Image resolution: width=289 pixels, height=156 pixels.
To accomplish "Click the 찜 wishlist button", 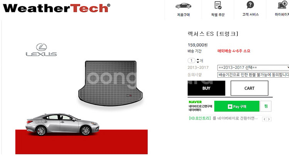I will [266, 106].
